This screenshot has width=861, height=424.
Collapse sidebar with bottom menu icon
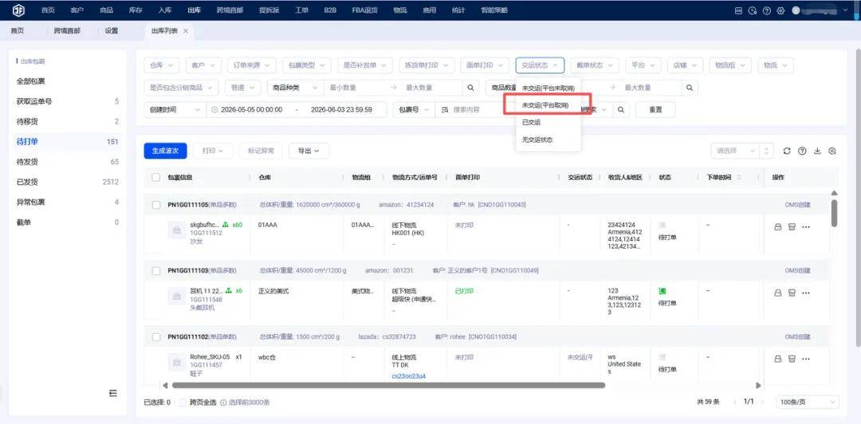pos(112,393)
